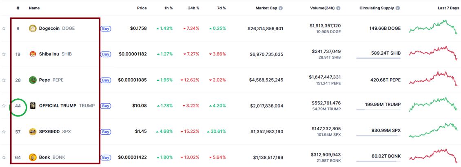The image size is (461, 167).
Task: Click the Pepe frog logo icon
Action: (x=33, y=80)
